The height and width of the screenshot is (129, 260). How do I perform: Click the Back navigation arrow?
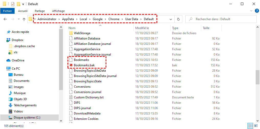coord(5,19)
